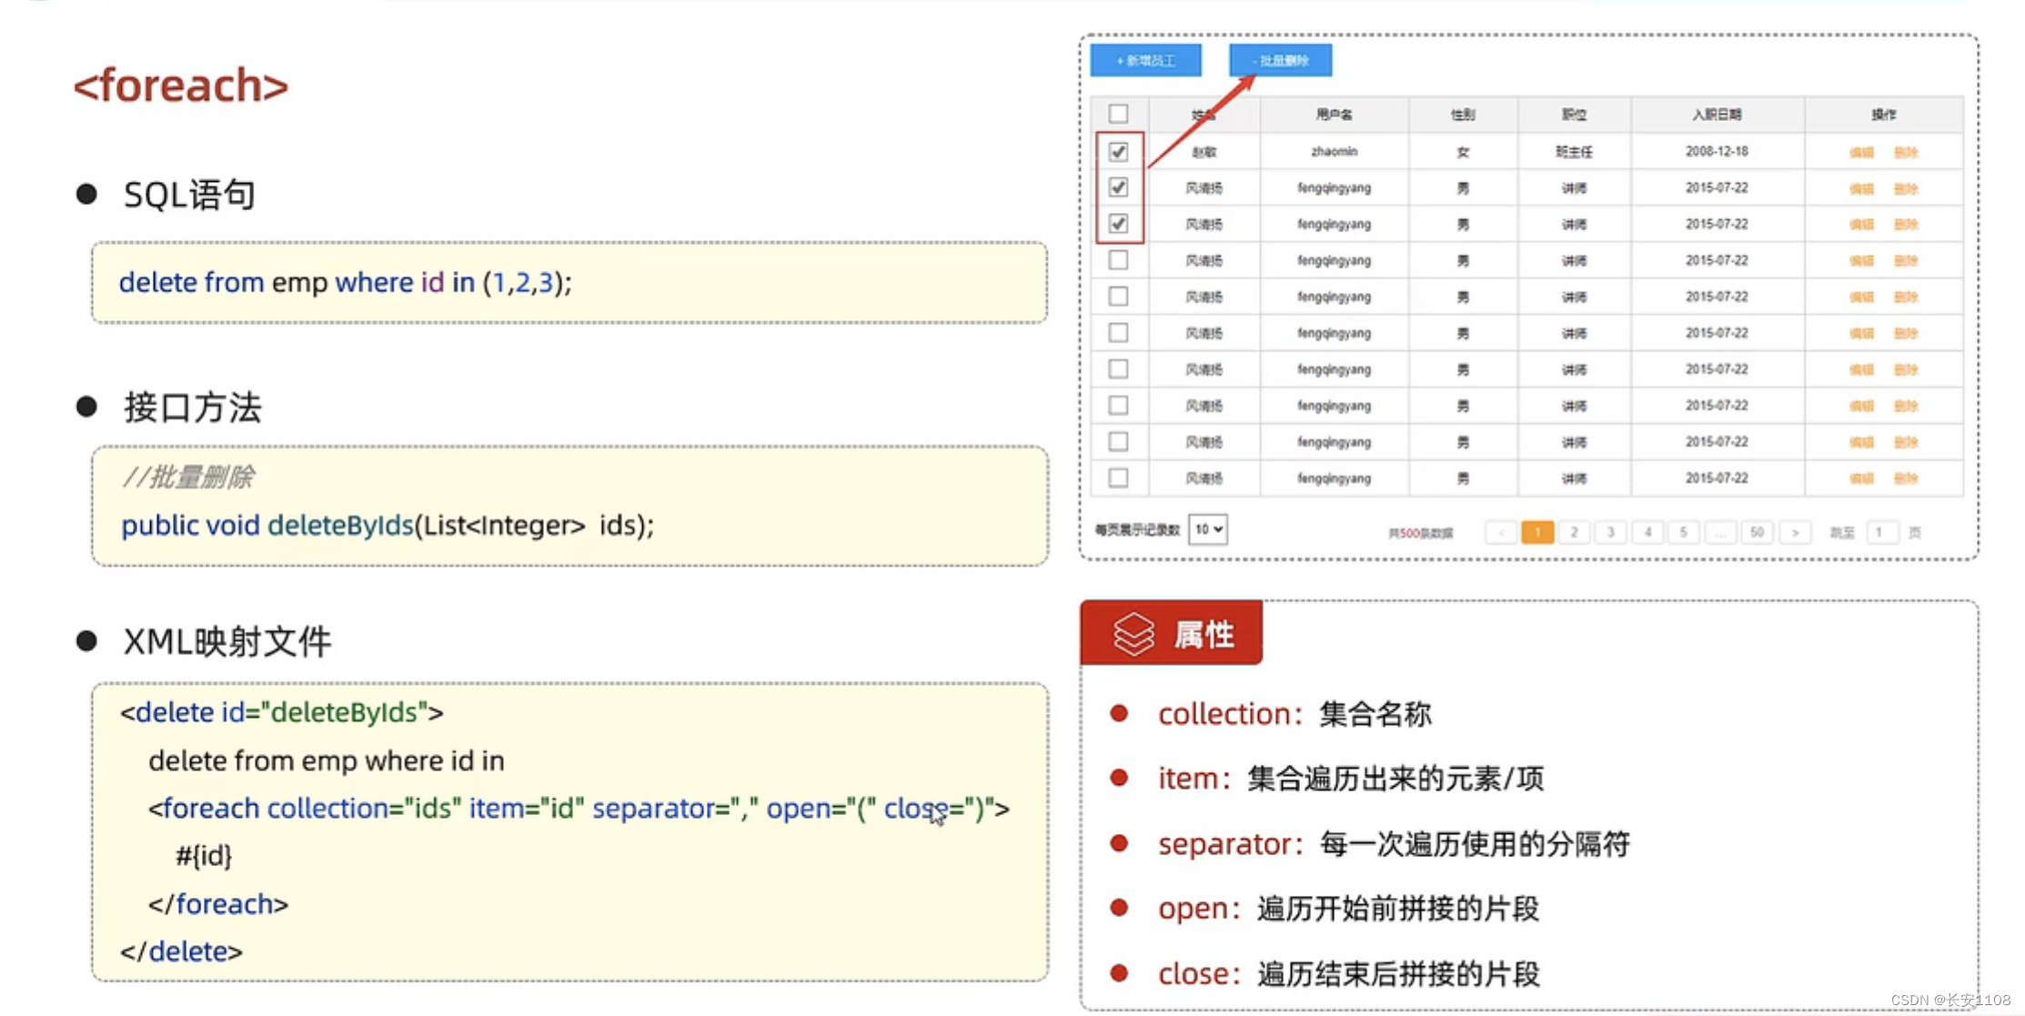
Task: Click the zhaomin username cell
Action: 1334,151
